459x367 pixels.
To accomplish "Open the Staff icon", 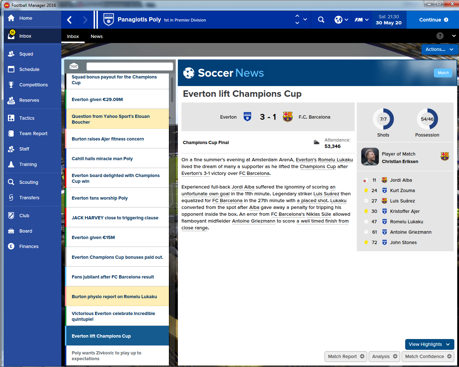I will (11, 149).
